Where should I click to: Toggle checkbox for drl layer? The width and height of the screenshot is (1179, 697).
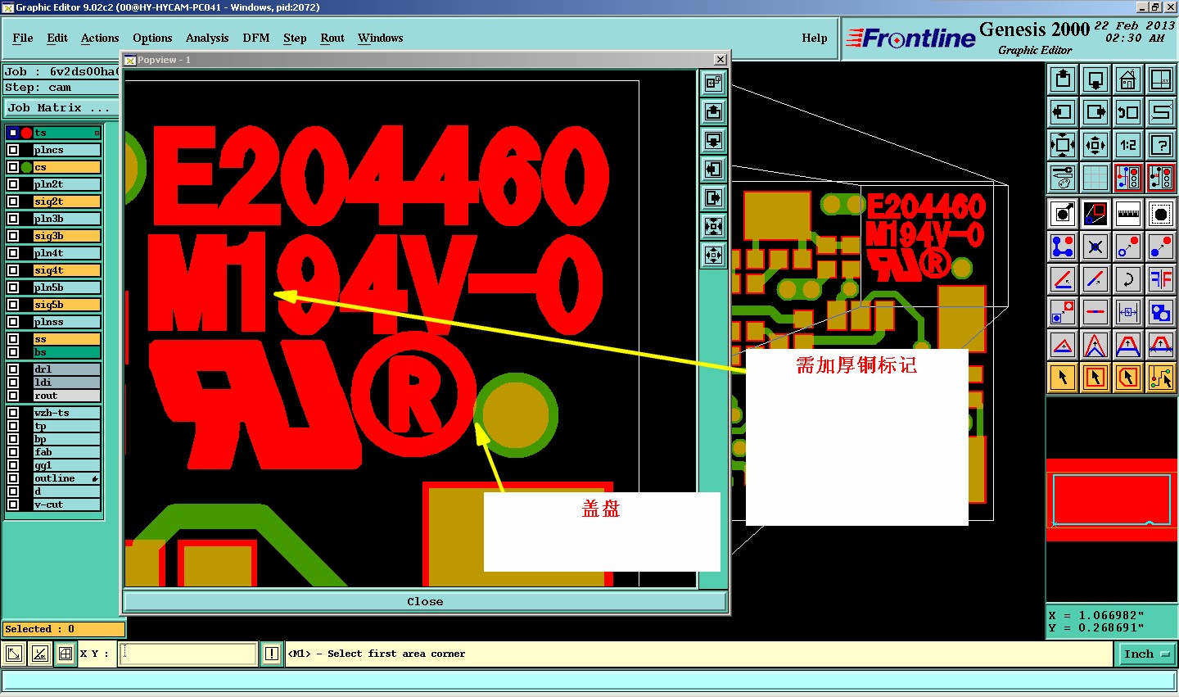(13, 369)
